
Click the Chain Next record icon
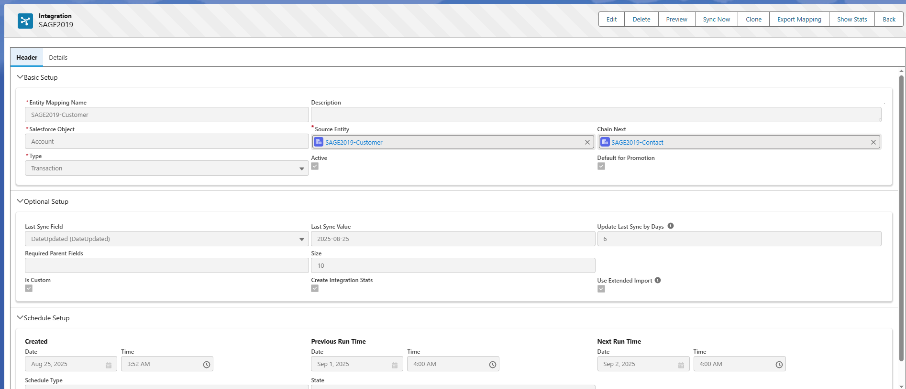[x=605, y=142]
